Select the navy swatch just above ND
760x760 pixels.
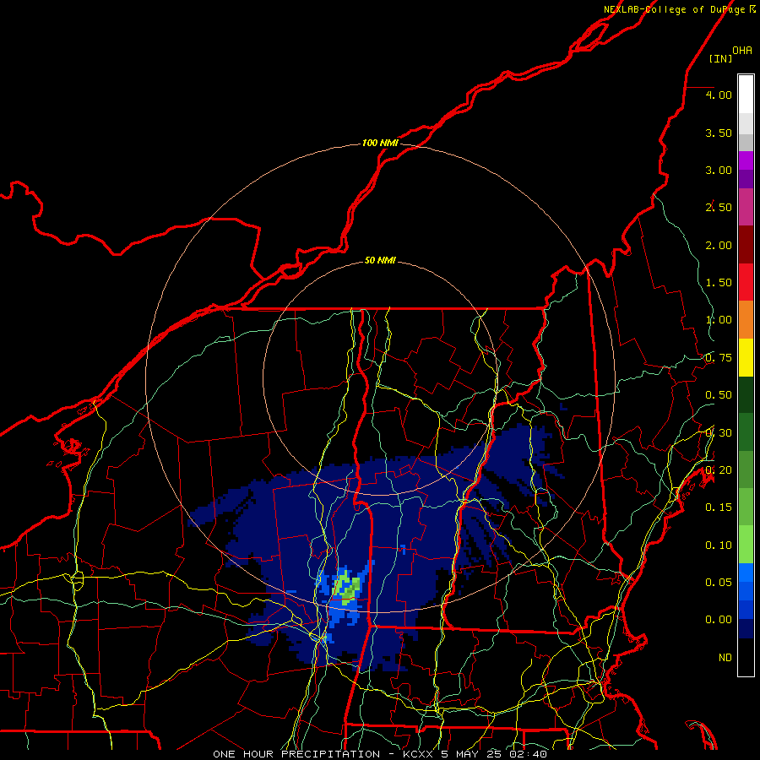[x=746, y=629]
